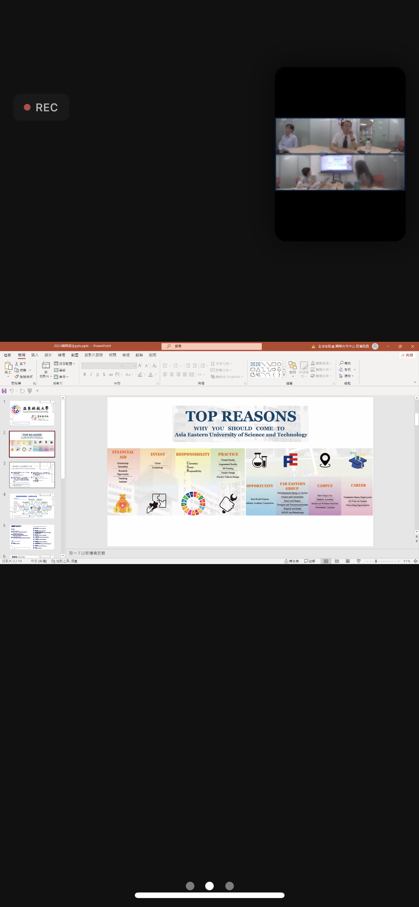Open the File (檔案) tab

coord(7,355)
